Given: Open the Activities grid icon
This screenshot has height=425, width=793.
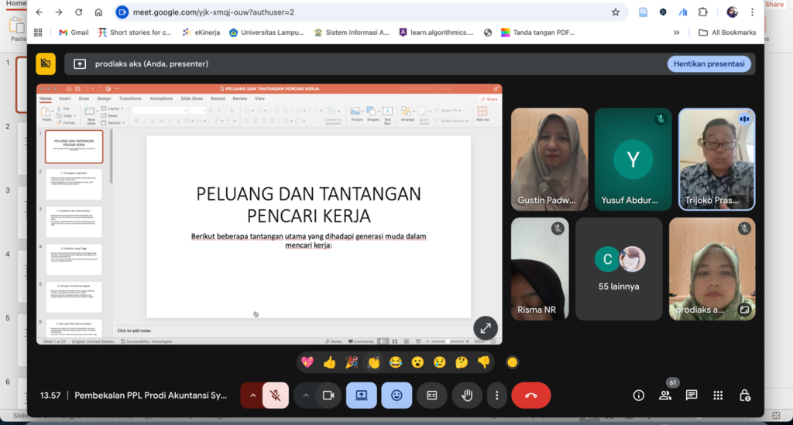Looking at the screenshot, I should [718, 395].
